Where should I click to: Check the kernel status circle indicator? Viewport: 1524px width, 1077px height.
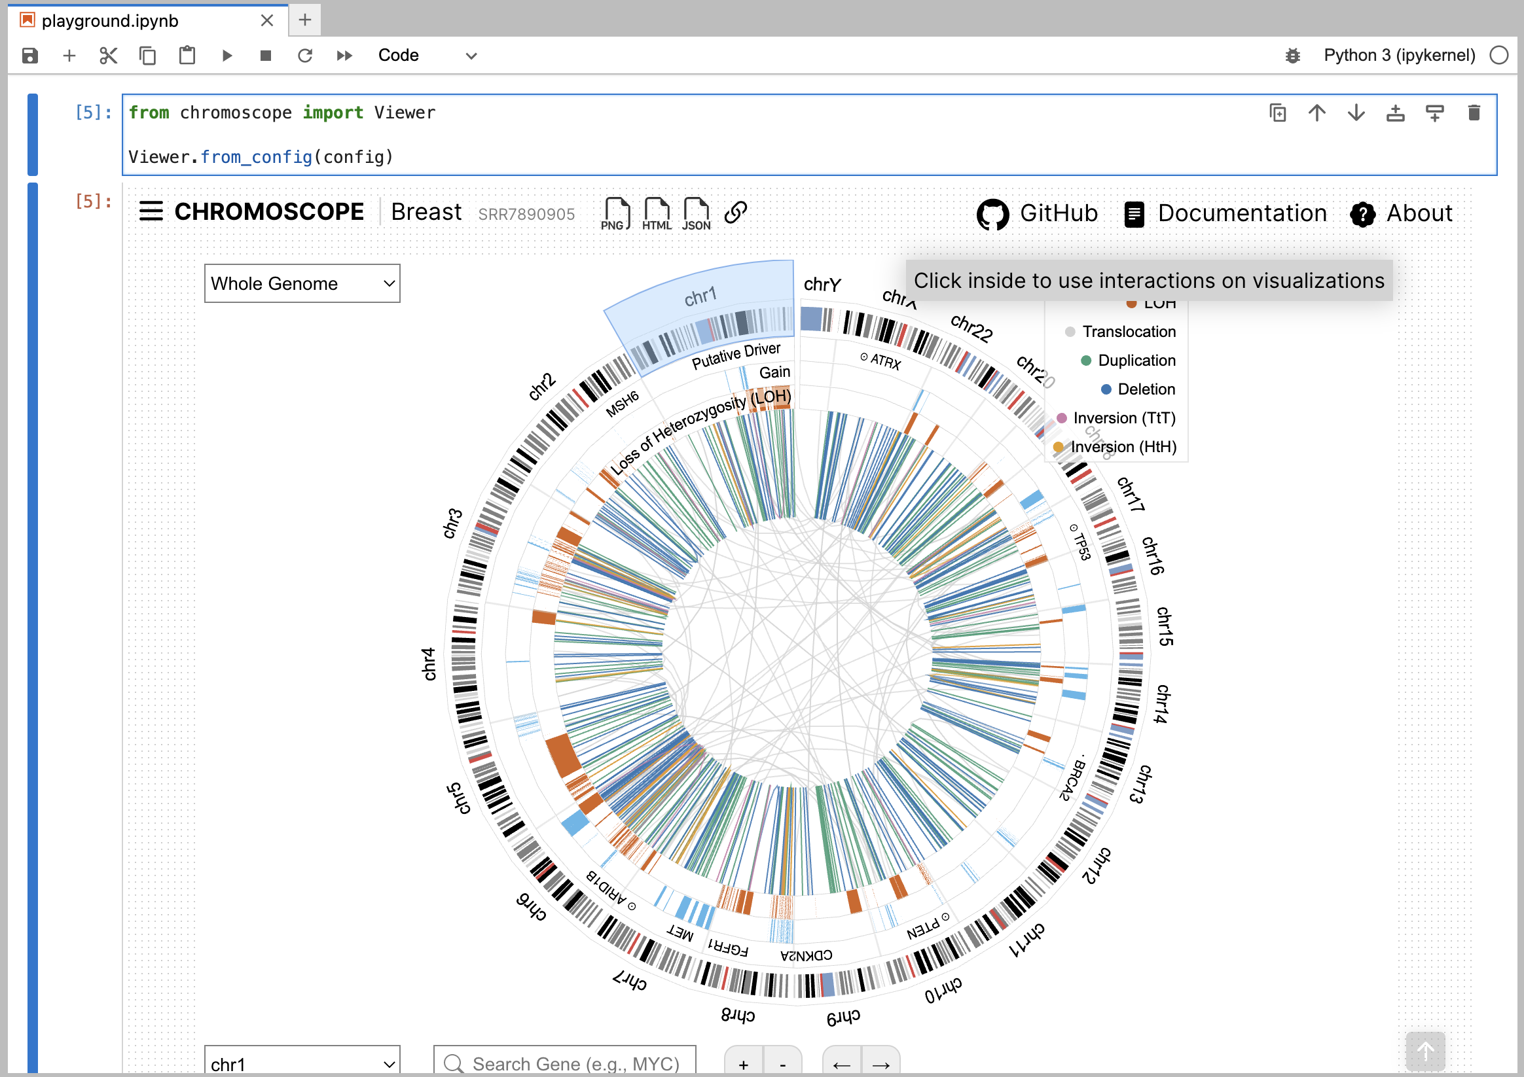pyautogui.click(x=1498, y=55)
